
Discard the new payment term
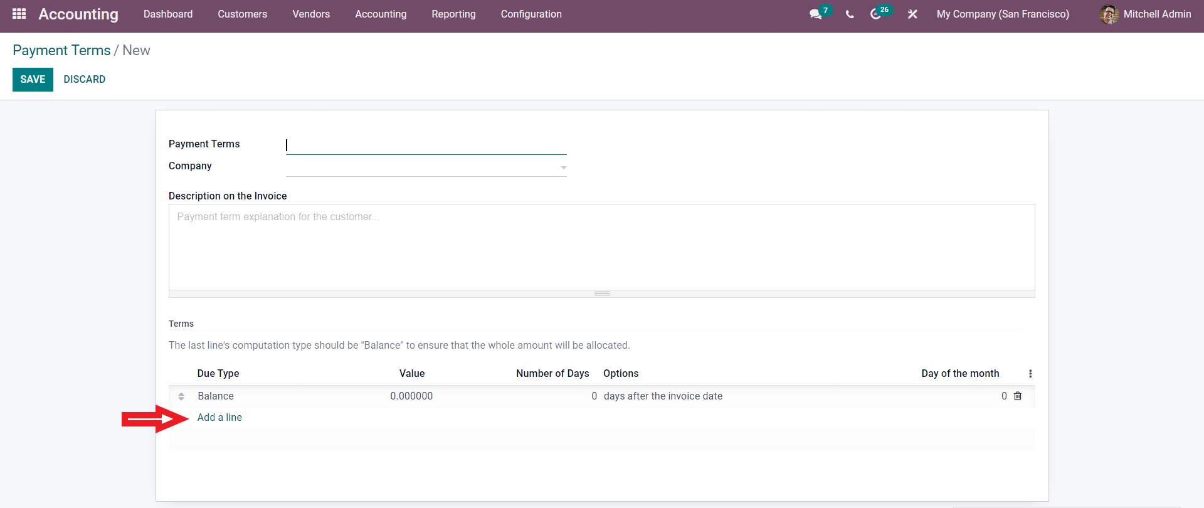pyautogui.click(x=84, y=79)
